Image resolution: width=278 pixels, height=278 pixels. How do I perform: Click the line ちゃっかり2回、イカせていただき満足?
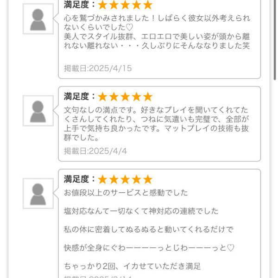point(132,266)
